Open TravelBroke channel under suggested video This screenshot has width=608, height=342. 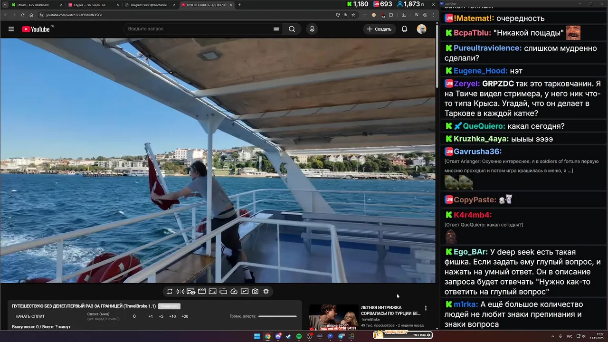pyautogui.click(x=370, y=320)
